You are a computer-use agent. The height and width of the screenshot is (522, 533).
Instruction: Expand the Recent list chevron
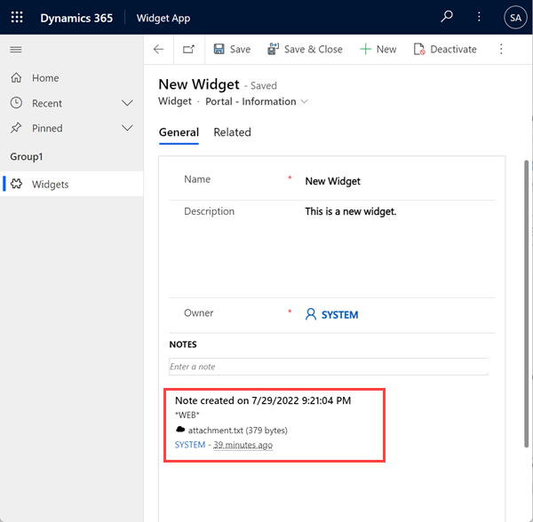[127, 103]
